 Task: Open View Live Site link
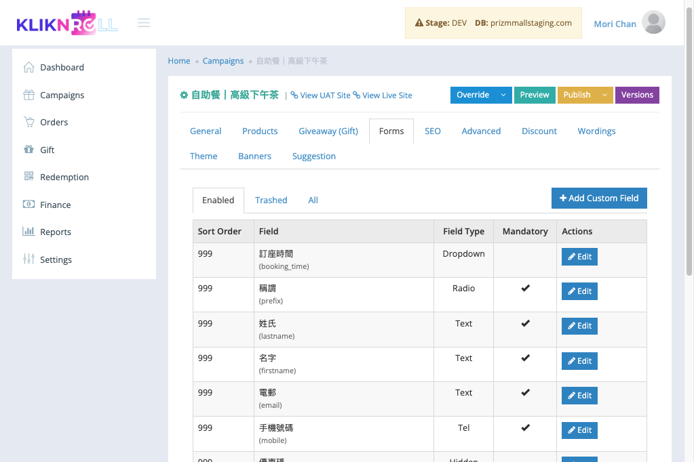pos(383,96)
